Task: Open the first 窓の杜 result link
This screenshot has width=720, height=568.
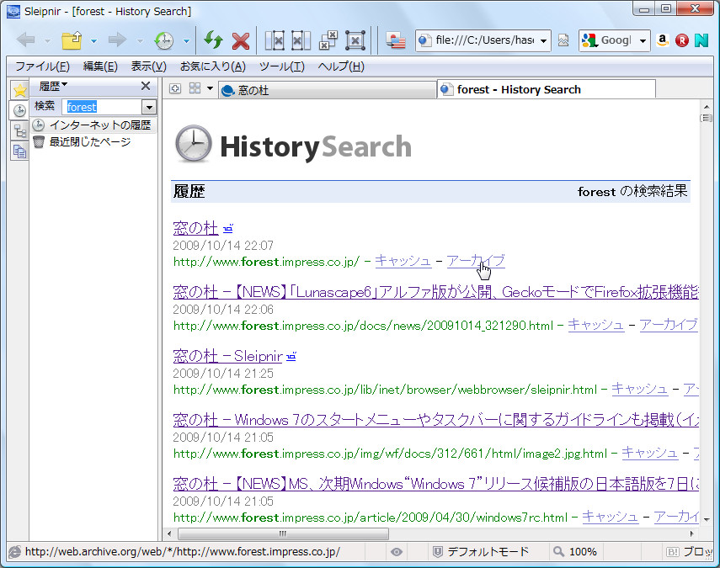Action: 195,227
